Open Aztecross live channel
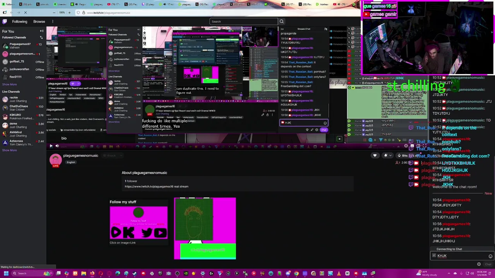 [23, 143]
